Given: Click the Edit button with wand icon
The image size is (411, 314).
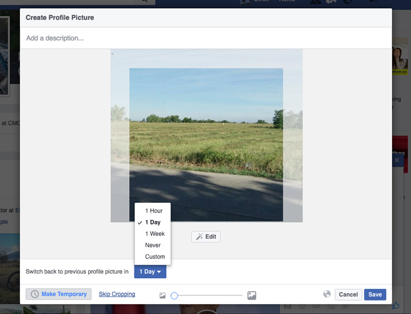Looking at the screenshot, I should point(206,237).
